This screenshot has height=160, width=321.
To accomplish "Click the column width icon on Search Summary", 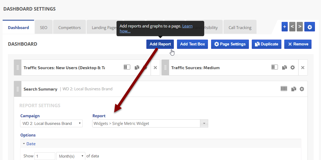I will pos(284,89).
